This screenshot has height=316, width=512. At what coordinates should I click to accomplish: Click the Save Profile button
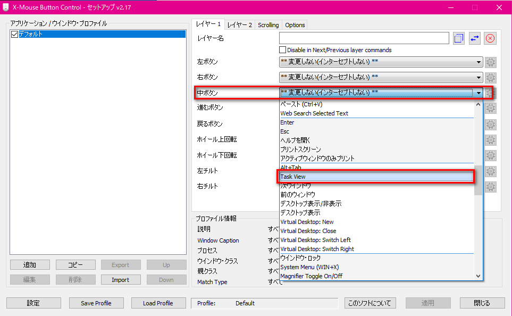(96, 303)
